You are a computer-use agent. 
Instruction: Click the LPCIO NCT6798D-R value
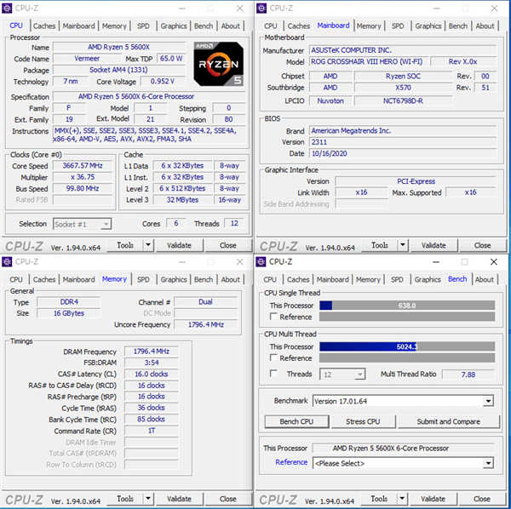point(403,100)
